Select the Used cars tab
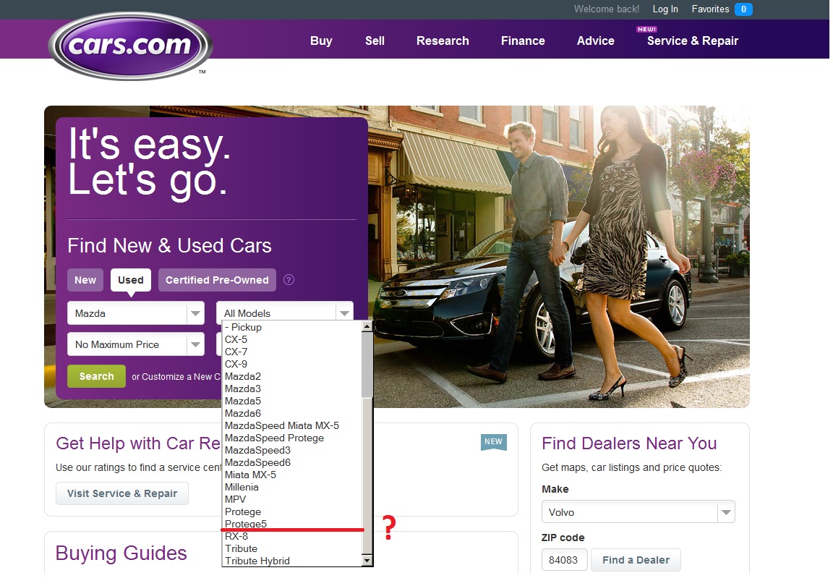This screenshot has height=586, width=833. (x=131, y=280)
